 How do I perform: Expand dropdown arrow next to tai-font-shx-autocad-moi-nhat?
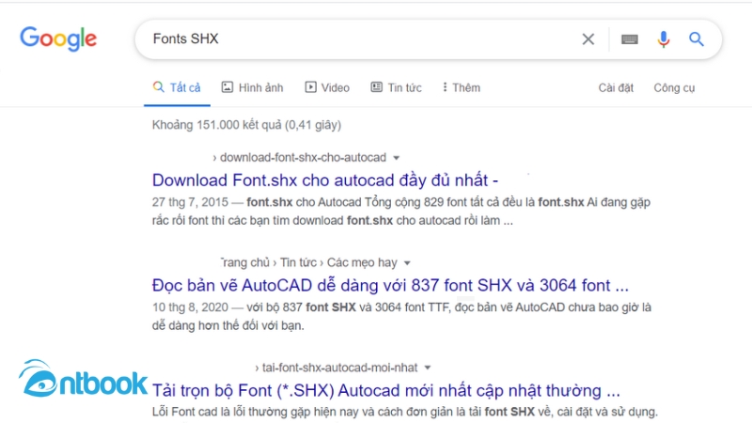(x=428, y=368)
